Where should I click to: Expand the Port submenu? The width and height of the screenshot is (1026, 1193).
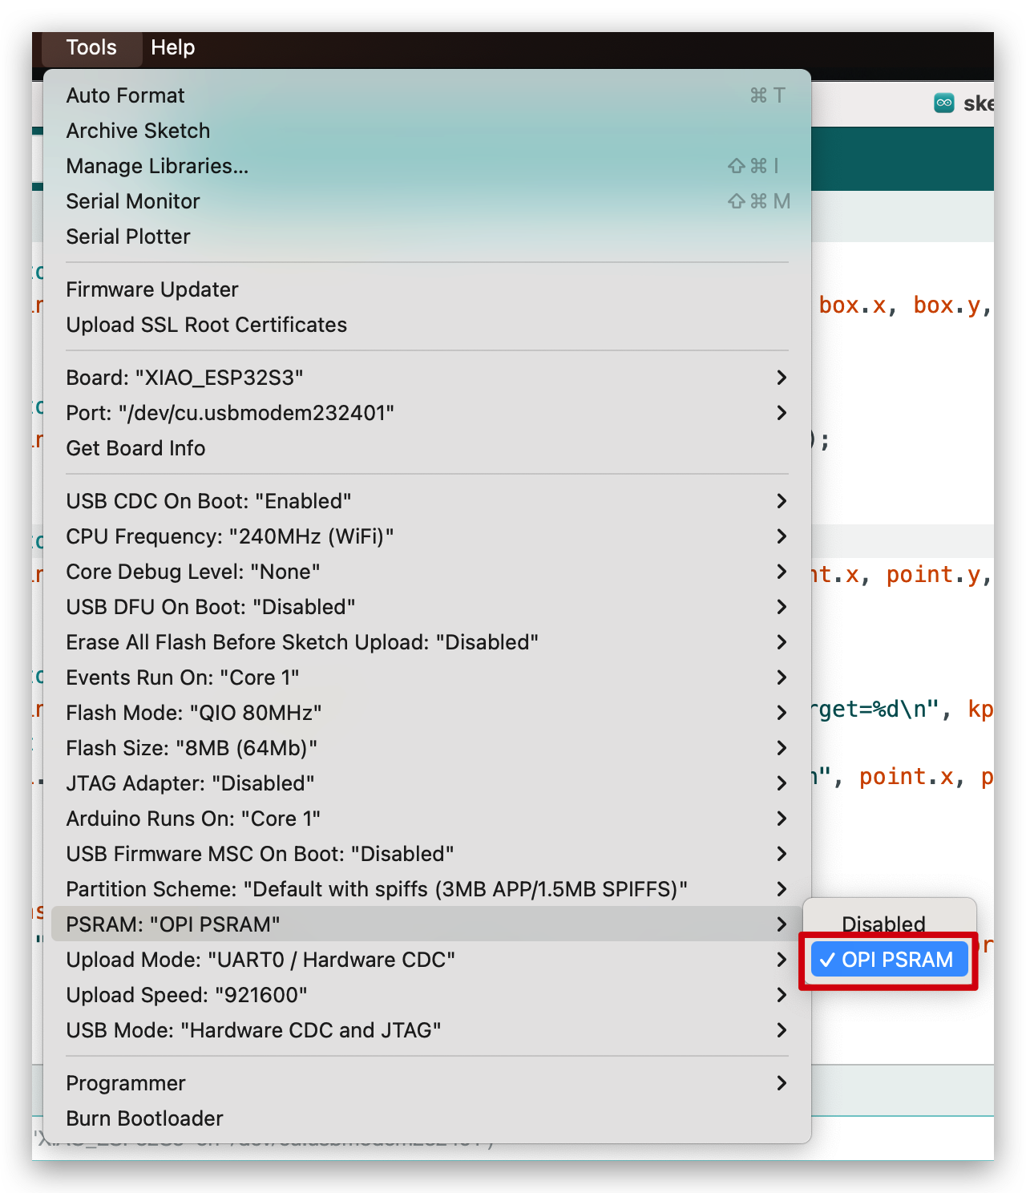coord(427,413)
